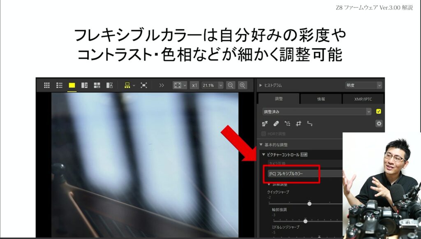The image size is (421, 239).
Task: Toggle the x1 100% zoom button
Action: point(194,85)
